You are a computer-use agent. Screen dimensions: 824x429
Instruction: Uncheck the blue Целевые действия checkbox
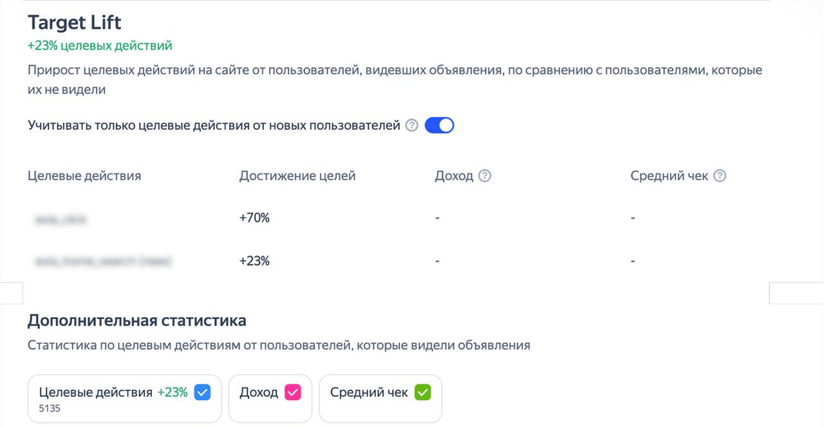(x=202, y=392)
